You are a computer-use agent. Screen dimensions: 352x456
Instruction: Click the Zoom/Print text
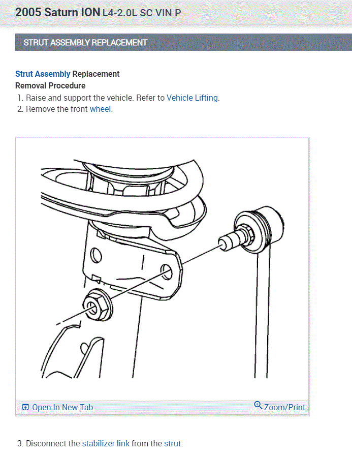click(x=284, y=407)
